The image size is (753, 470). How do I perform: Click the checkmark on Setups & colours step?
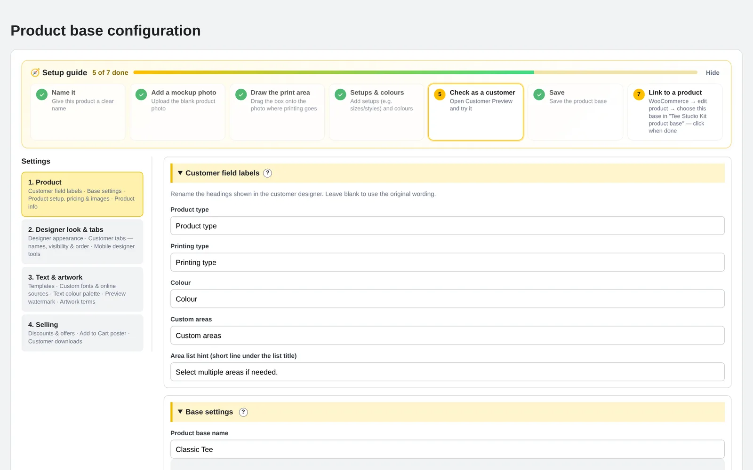(340, 94)
